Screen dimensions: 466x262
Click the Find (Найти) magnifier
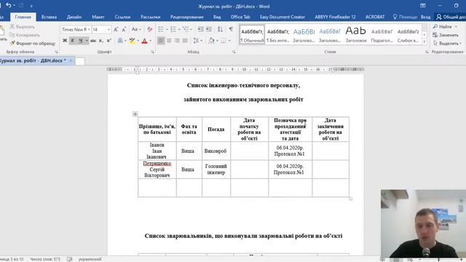442,27
